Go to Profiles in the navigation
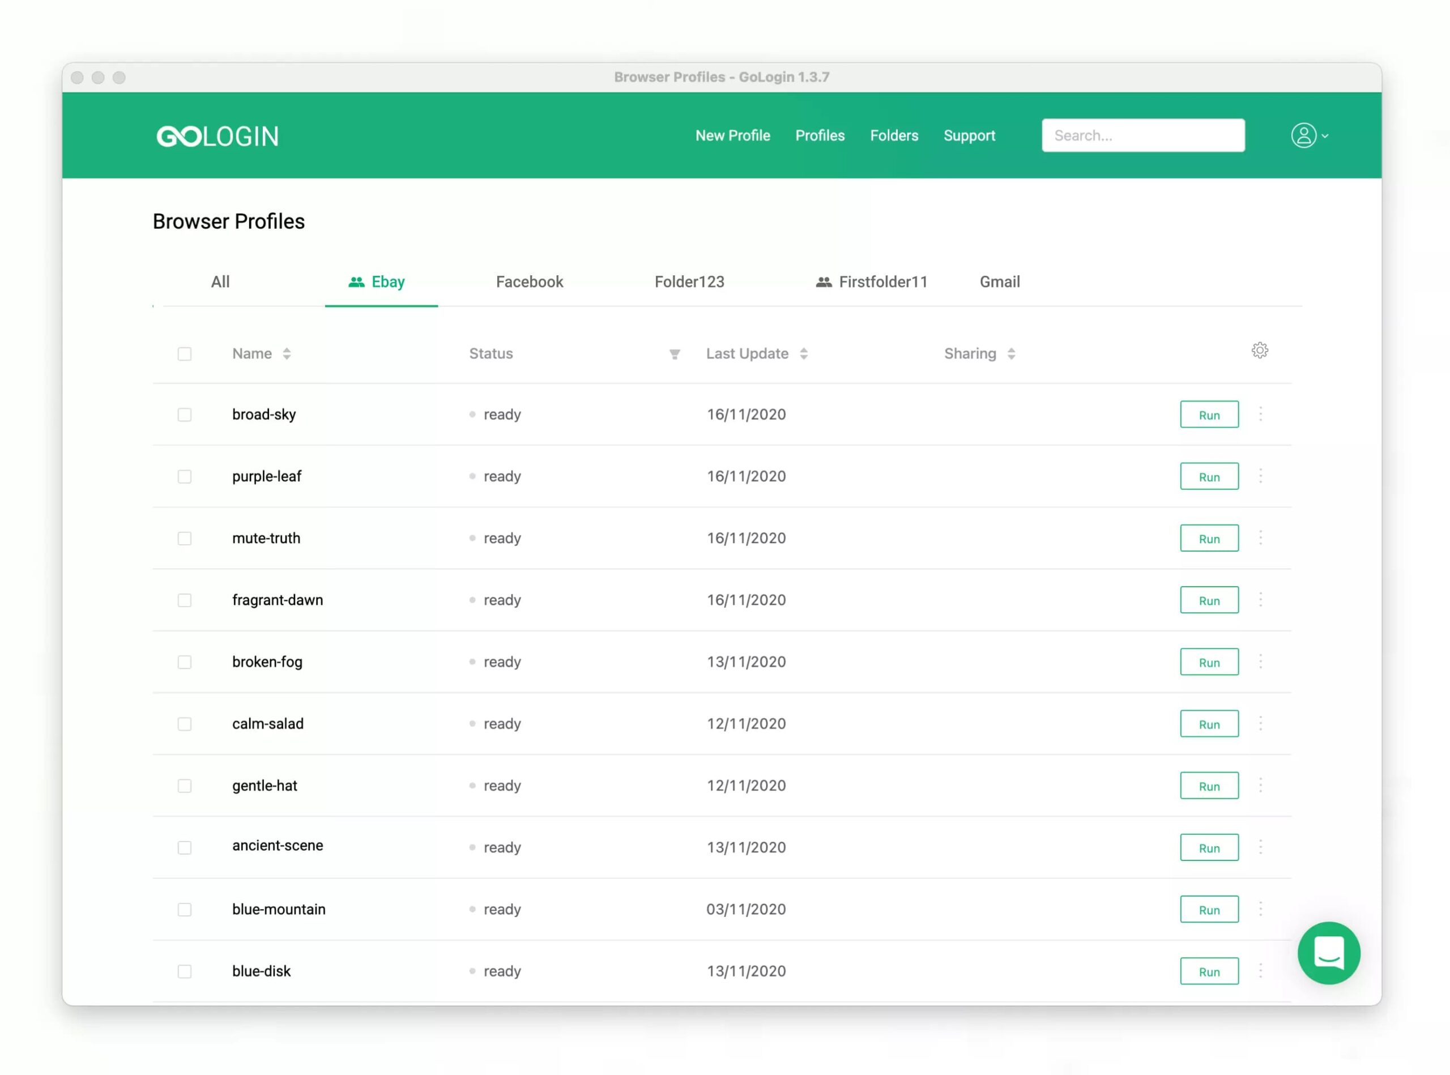1450x1075 pixels. (820, 135)
